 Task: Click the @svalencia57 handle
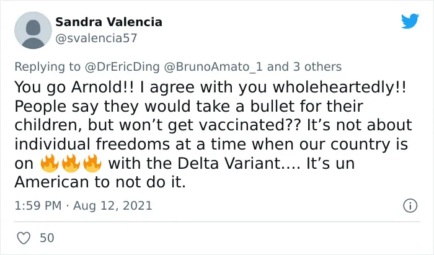coord(96,38)
